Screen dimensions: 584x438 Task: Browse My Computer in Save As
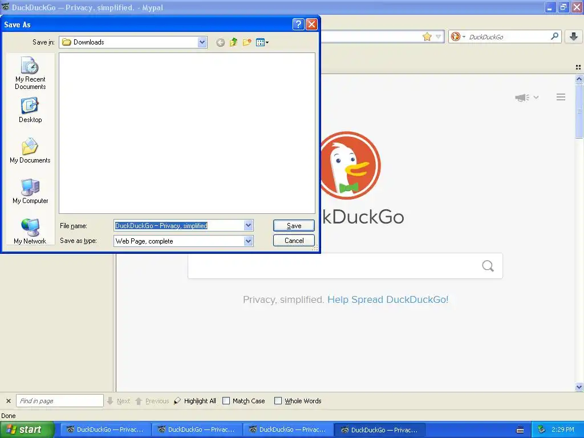[x=30, y=191]
